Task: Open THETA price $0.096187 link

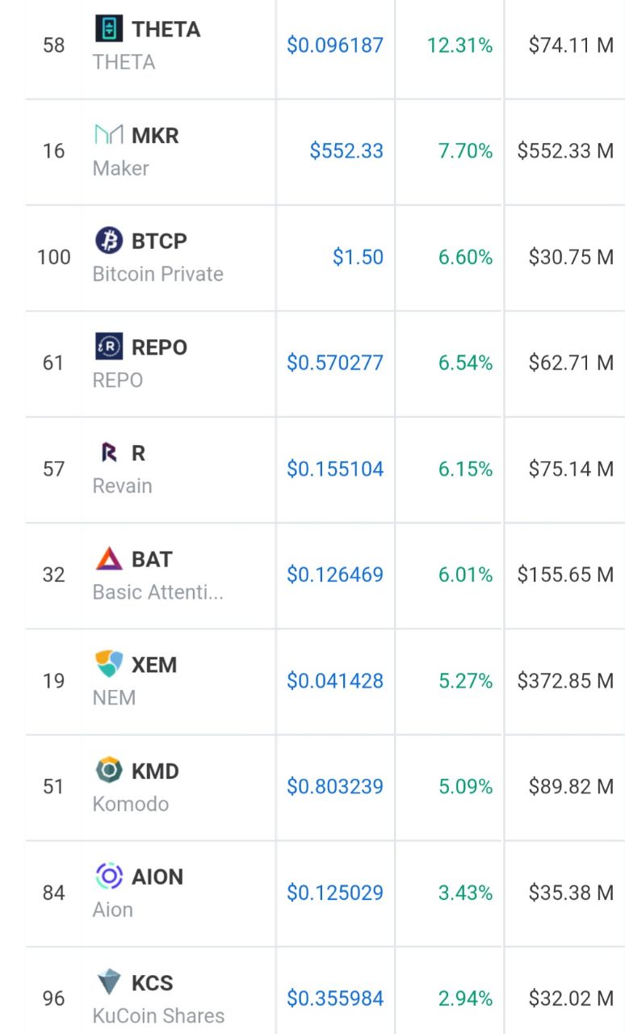Action: click(335, 45)
